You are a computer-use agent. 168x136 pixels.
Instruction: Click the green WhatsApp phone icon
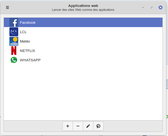click(x=14, y=60)
